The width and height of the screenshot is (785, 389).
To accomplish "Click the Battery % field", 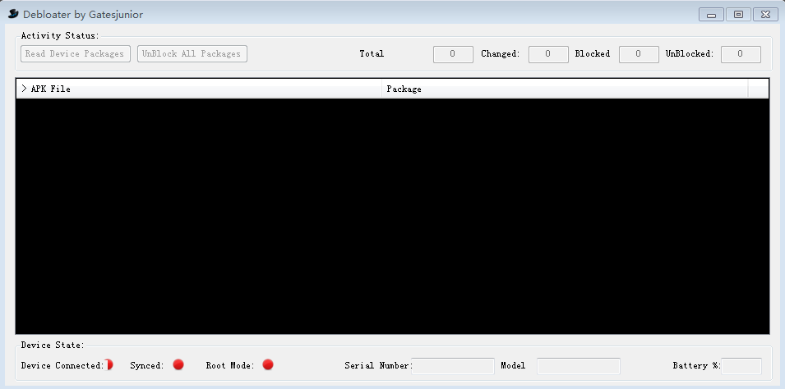I will click(741, 366).
